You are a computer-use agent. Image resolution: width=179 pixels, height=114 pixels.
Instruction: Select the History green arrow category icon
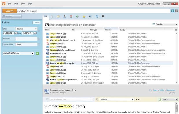point(78,16)
